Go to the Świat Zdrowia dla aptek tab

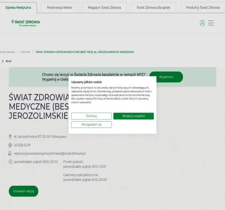tap(153, 7)
